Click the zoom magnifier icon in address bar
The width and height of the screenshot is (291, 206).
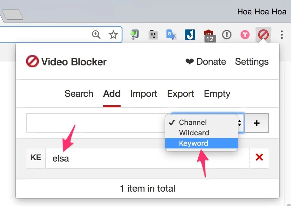click(96, 35)
